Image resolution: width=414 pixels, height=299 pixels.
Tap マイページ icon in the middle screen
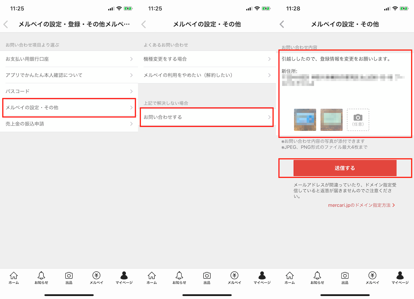click(x=262, y=278)
